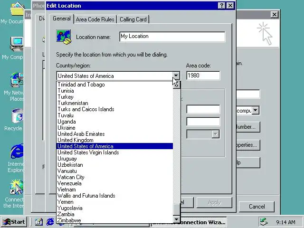
Task: Select United Arab Emirates entry
Action: 114,134
